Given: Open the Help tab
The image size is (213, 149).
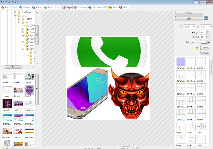Looking at the screenshot, I should pyautogui.click(x=124, y=7).
